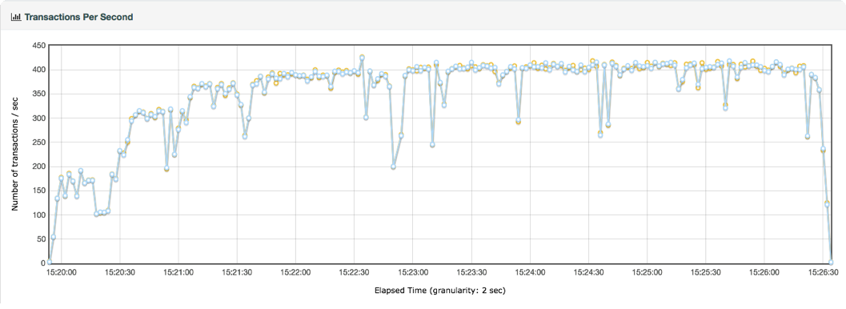The image size is (846, 309).
Task: Click the 350 y-axis tick label
Action: tap(38, 94)
